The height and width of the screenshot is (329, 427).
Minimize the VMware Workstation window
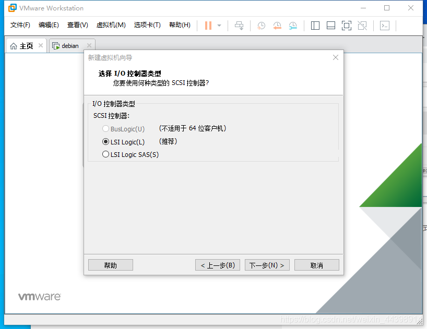tap(363, 8)
